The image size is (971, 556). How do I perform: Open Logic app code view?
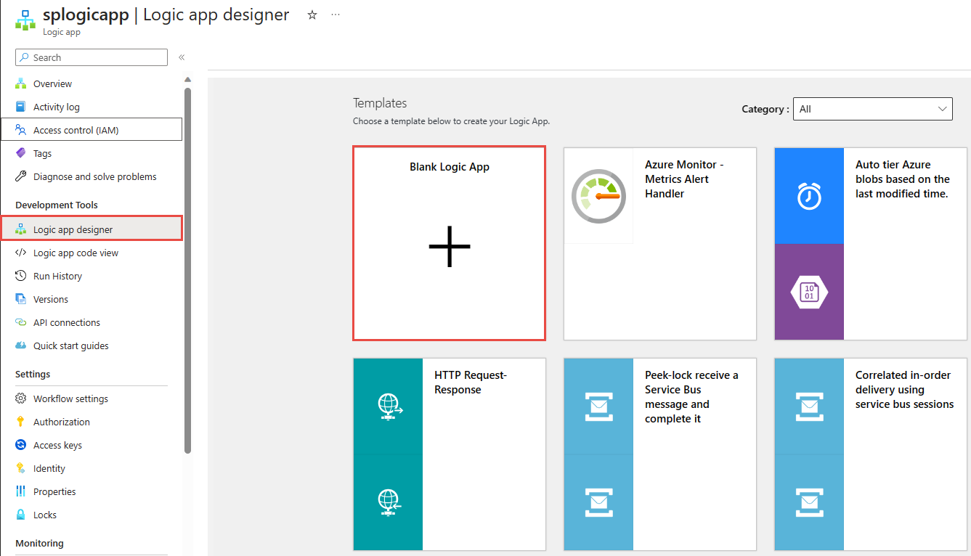click(76, 253)
